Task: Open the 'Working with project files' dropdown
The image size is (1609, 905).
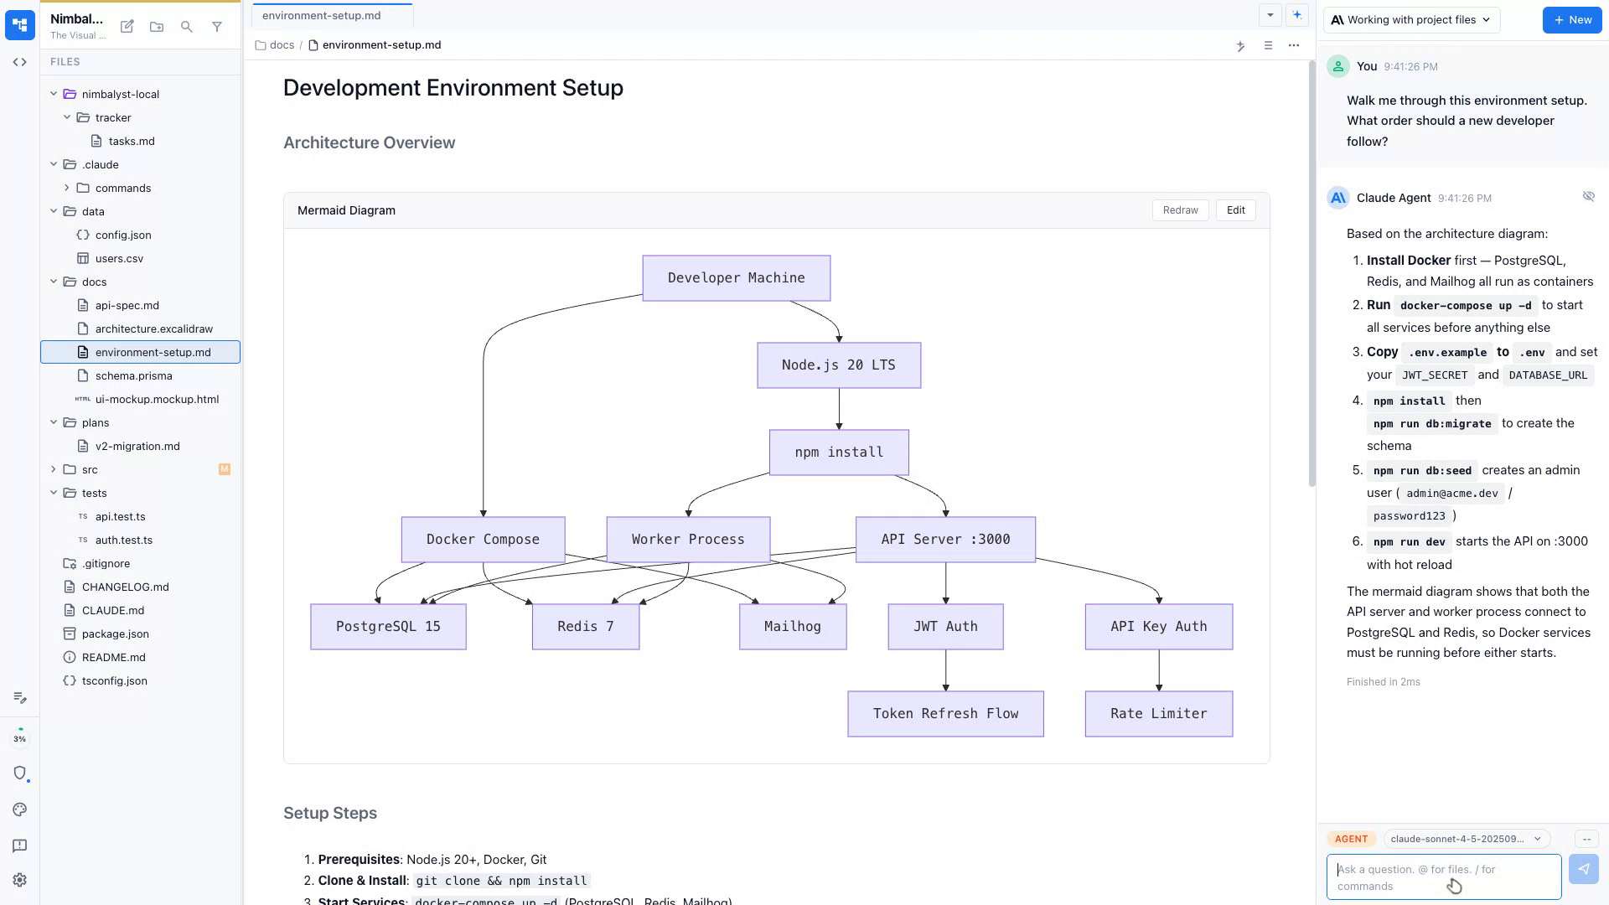Action: [1411, 20]
